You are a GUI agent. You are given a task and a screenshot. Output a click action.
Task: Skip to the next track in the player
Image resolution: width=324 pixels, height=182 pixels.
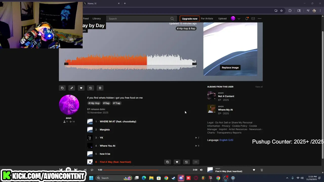point(76,170)
